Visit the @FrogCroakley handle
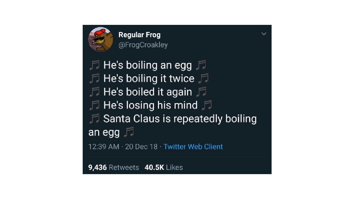Viewport: 354px width, 199px height. (x=143, y=45)
